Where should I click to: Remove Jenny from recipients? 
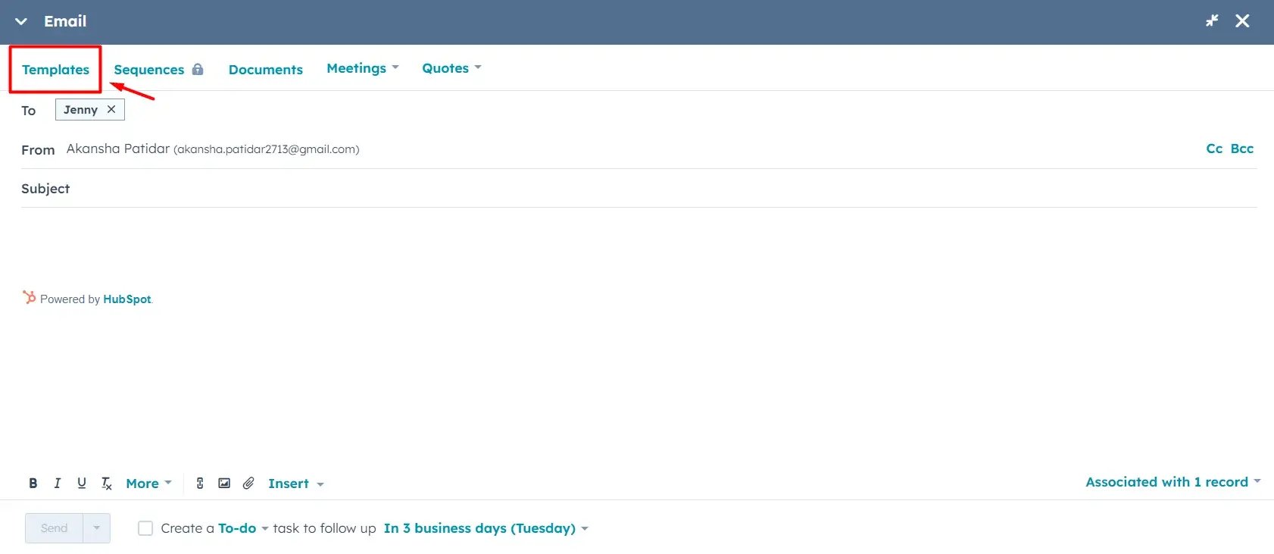(x=111, y=109)
